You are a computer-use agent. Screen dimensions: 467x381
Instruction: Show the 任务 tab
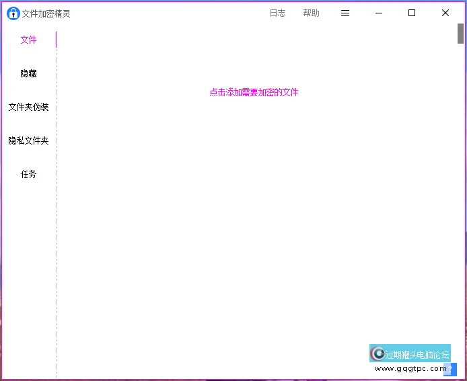pos(28,175)
